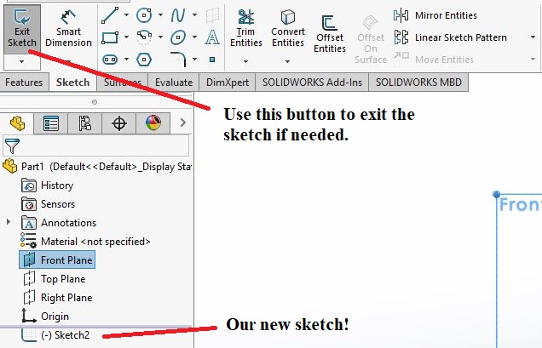Choose the Spline tool

click(x=178, y=14)
